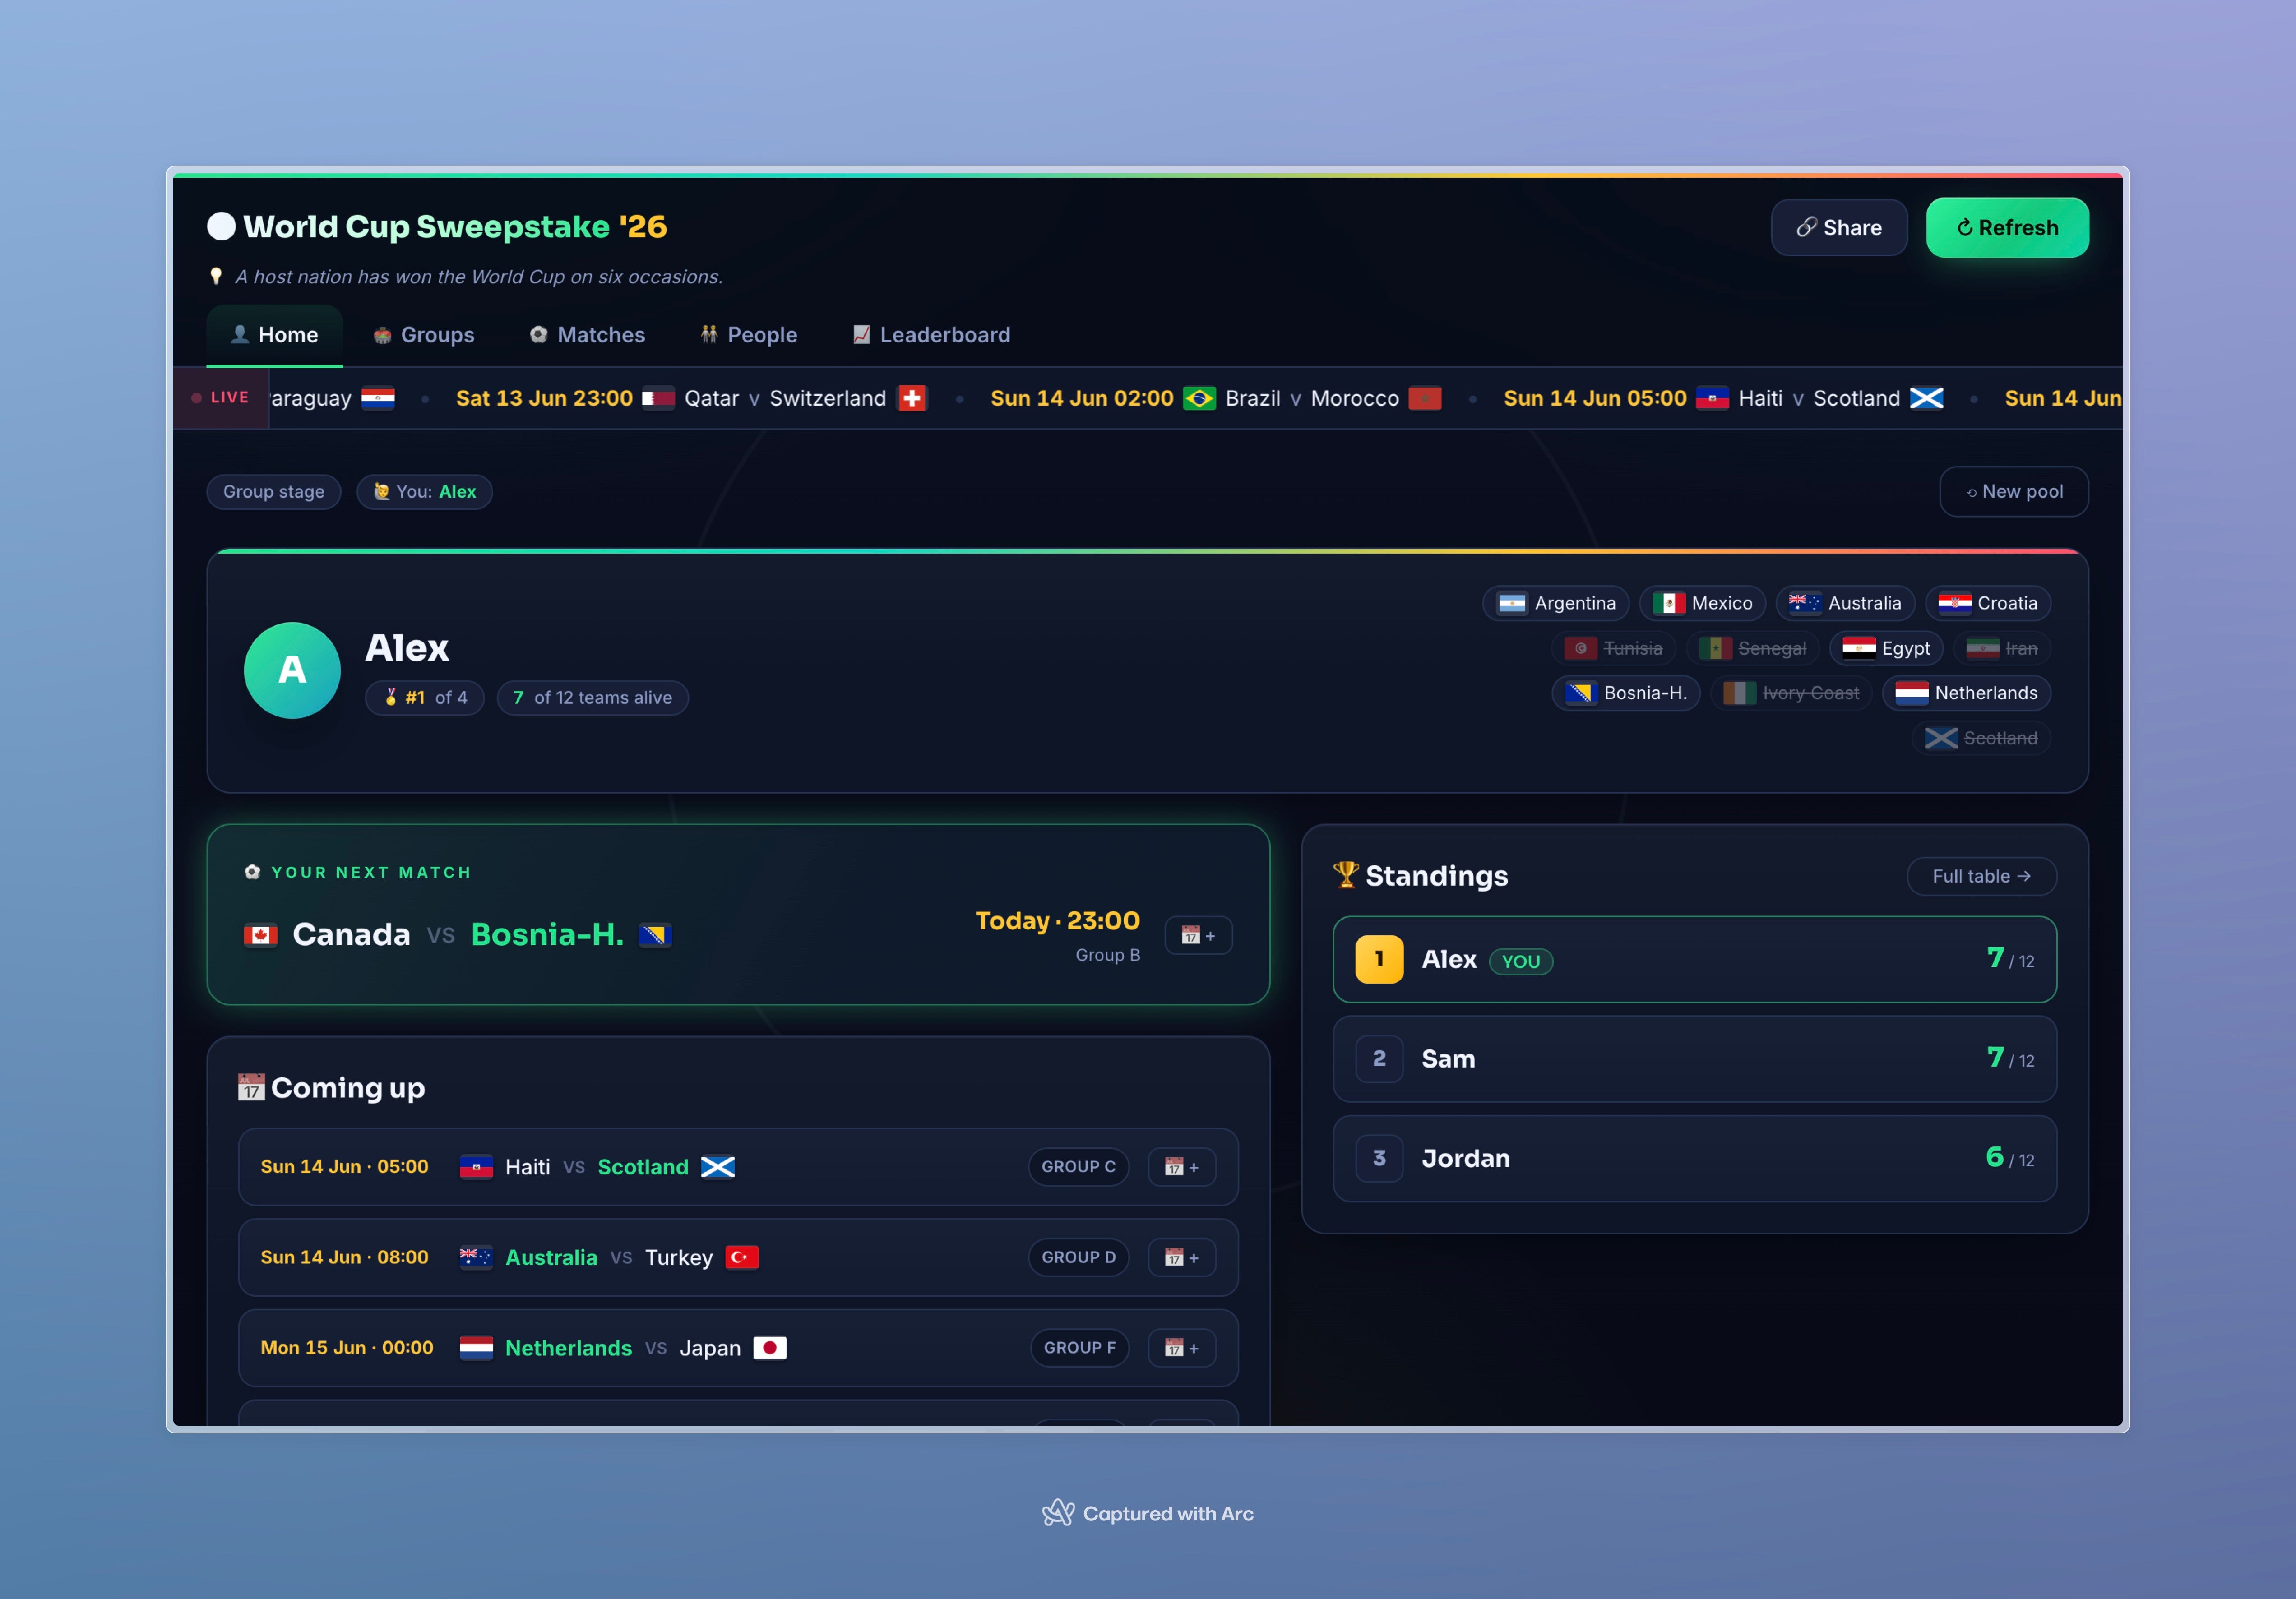Click the GROUP D badge
This screenshot has width=2296, height=1599.
pos(1078,1258)
